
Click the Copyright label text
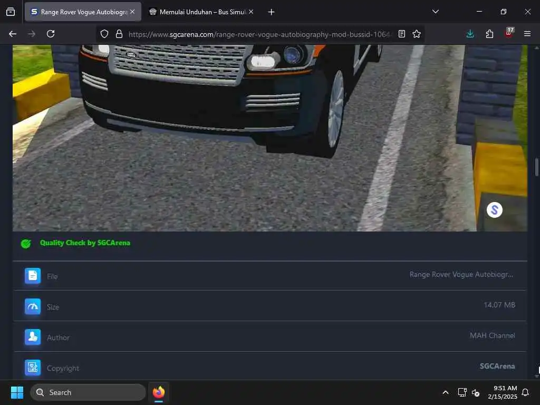pos(63,368)
